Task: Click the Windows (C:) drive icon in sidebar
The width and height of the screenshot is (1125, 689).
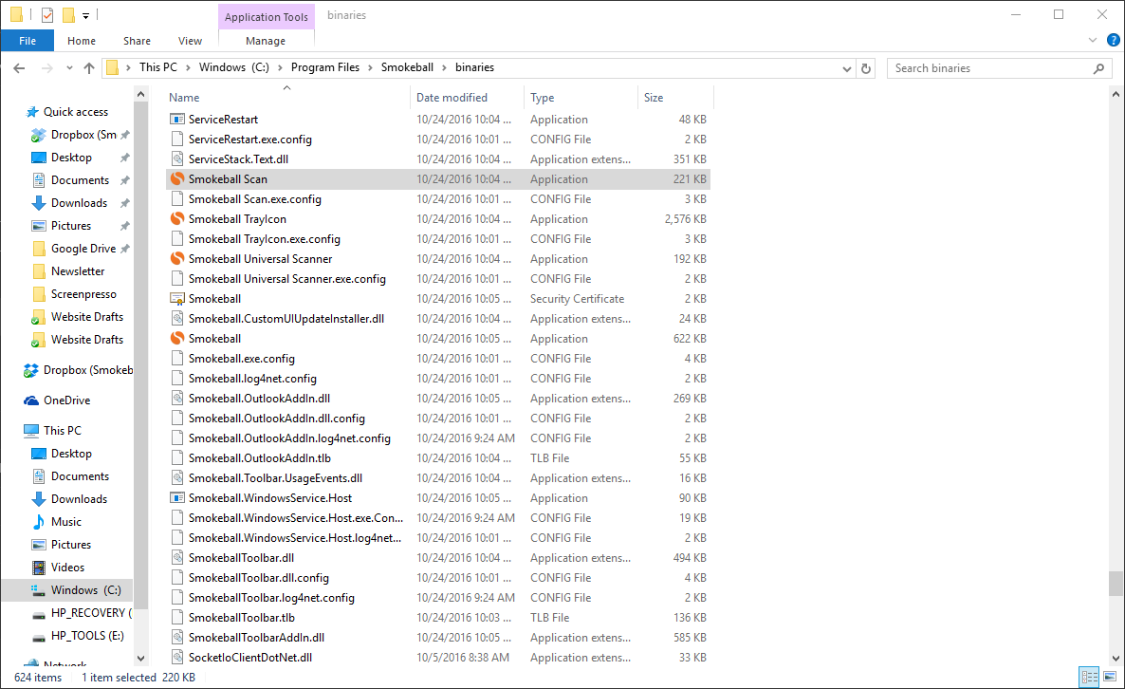Action: (39, 590)
